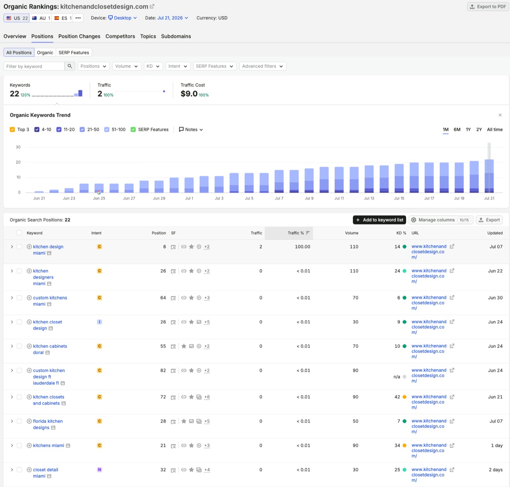Open Manage columns settings
510x487 pixels.
pyautogui.click(x=441, y=220)
